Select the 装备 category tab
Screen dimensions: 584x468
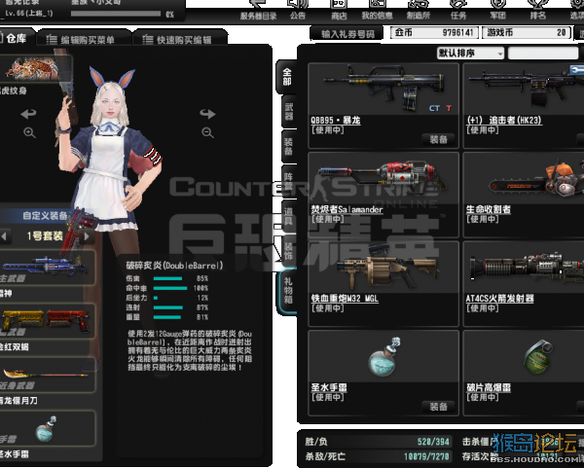click(289, 146)
